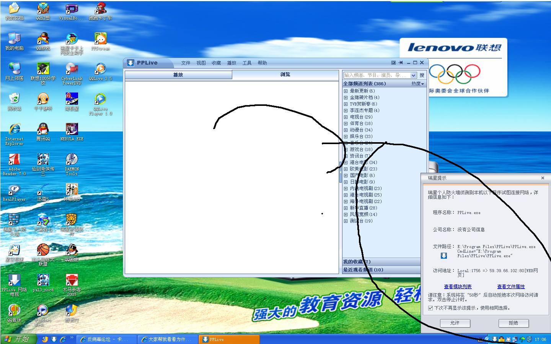Select the 街头篮球大联盟 basketball icon
This screenshot has width=551, height=344.
point(43,255)
